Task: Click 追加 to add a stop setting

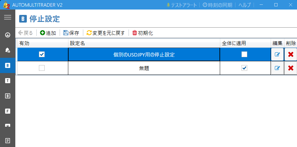Action: [x=48, y=33]
